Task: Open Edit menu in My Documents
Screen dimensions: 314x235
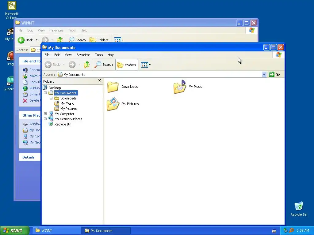Action: 57,55
